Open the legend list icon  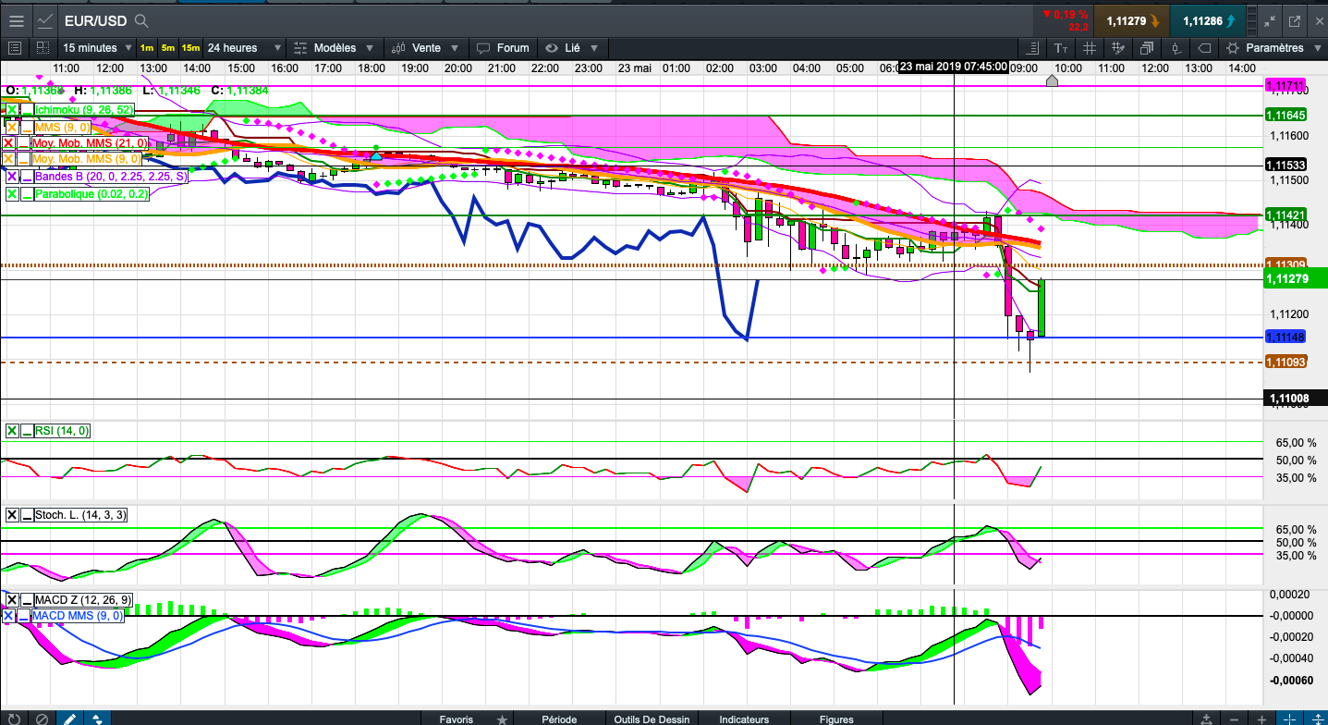point(14,48)
